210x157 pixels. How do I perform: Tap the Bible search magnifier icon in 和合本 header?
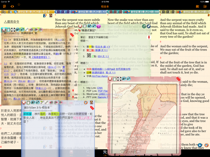10,12
